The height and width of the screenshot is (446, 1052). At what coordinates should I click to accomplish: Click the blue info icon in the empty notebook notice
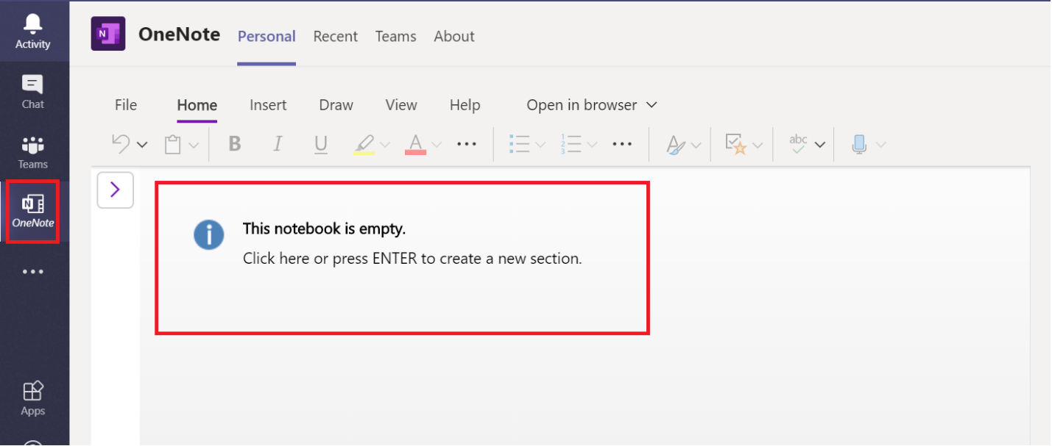pyautogui.click(x=209, y=235)
